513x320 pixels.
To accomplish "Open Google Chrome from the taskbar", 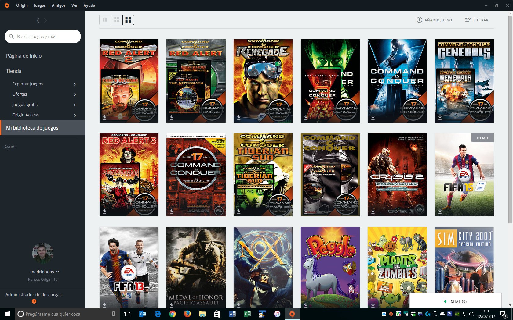I will click(173, 314).
